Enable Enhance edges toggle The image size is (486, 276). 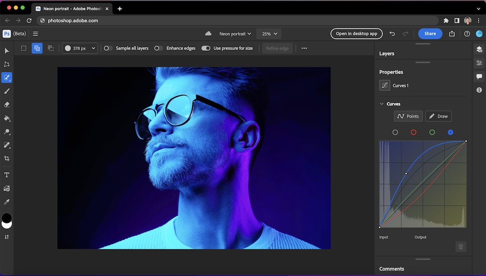tap(158, 49)
